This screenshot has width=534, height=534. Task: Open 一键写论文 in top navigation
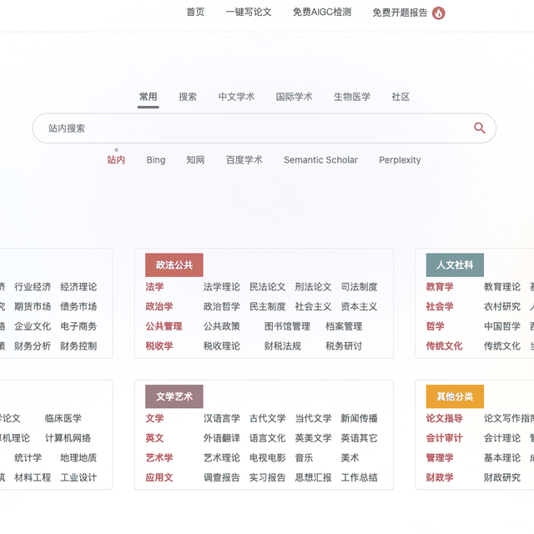click(249, 13)
